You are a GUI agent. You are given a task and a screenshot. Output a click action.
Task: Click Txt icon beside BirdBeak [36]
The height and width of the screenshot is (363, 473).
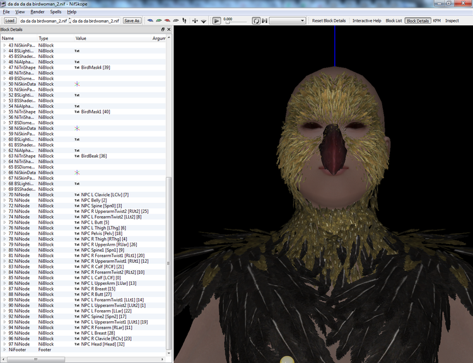tap(77, 156)
